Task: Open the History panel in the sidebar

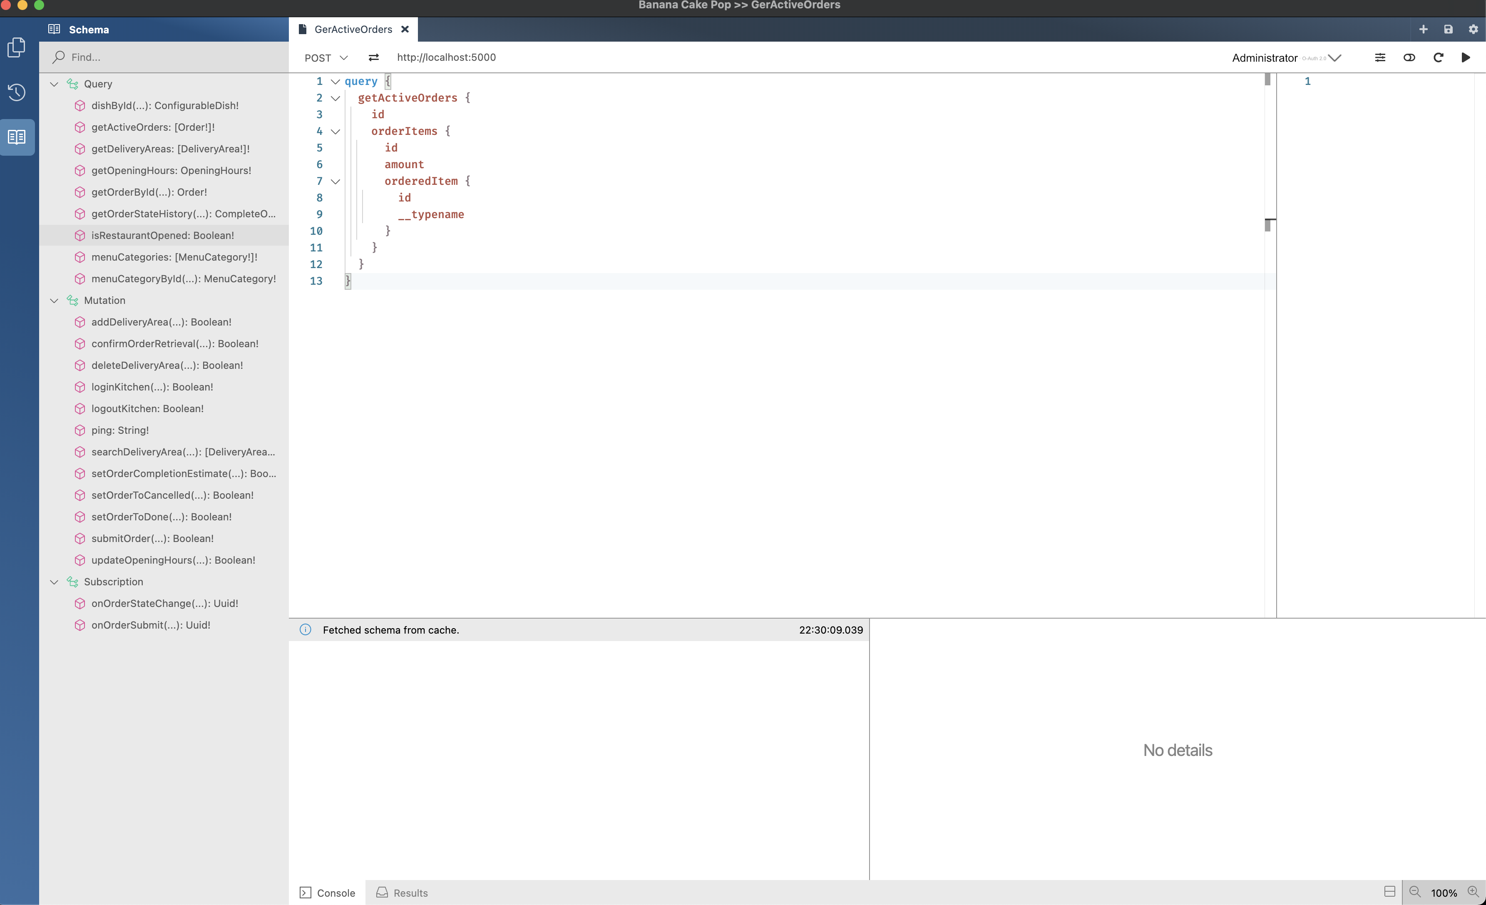Action: pos(16,92)
